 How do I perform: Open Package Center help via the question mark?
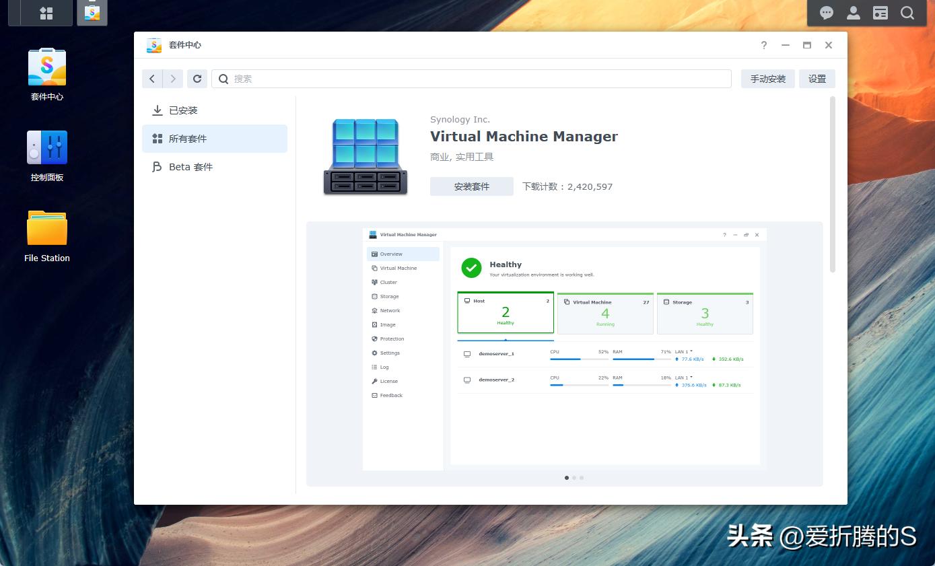coord(764,45)
